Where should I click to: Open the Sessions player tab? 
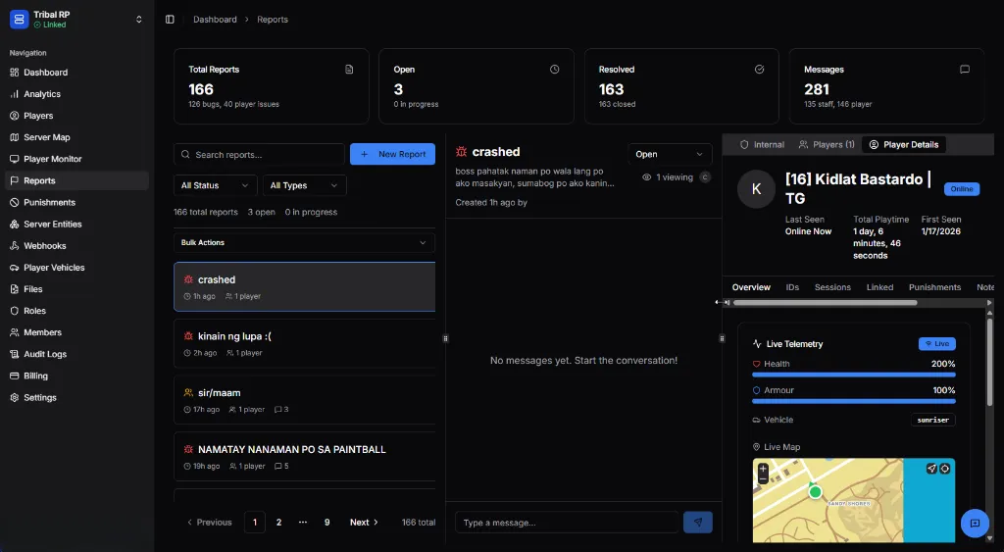coord(832,287)
